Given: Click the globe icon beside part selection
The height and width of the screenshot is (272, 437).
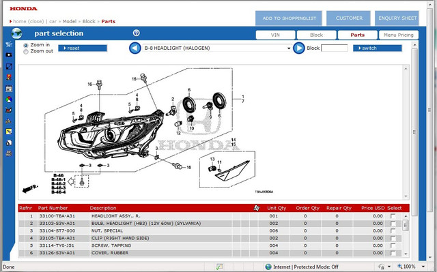Looking at the screenshot, I should tap(16, 33).
